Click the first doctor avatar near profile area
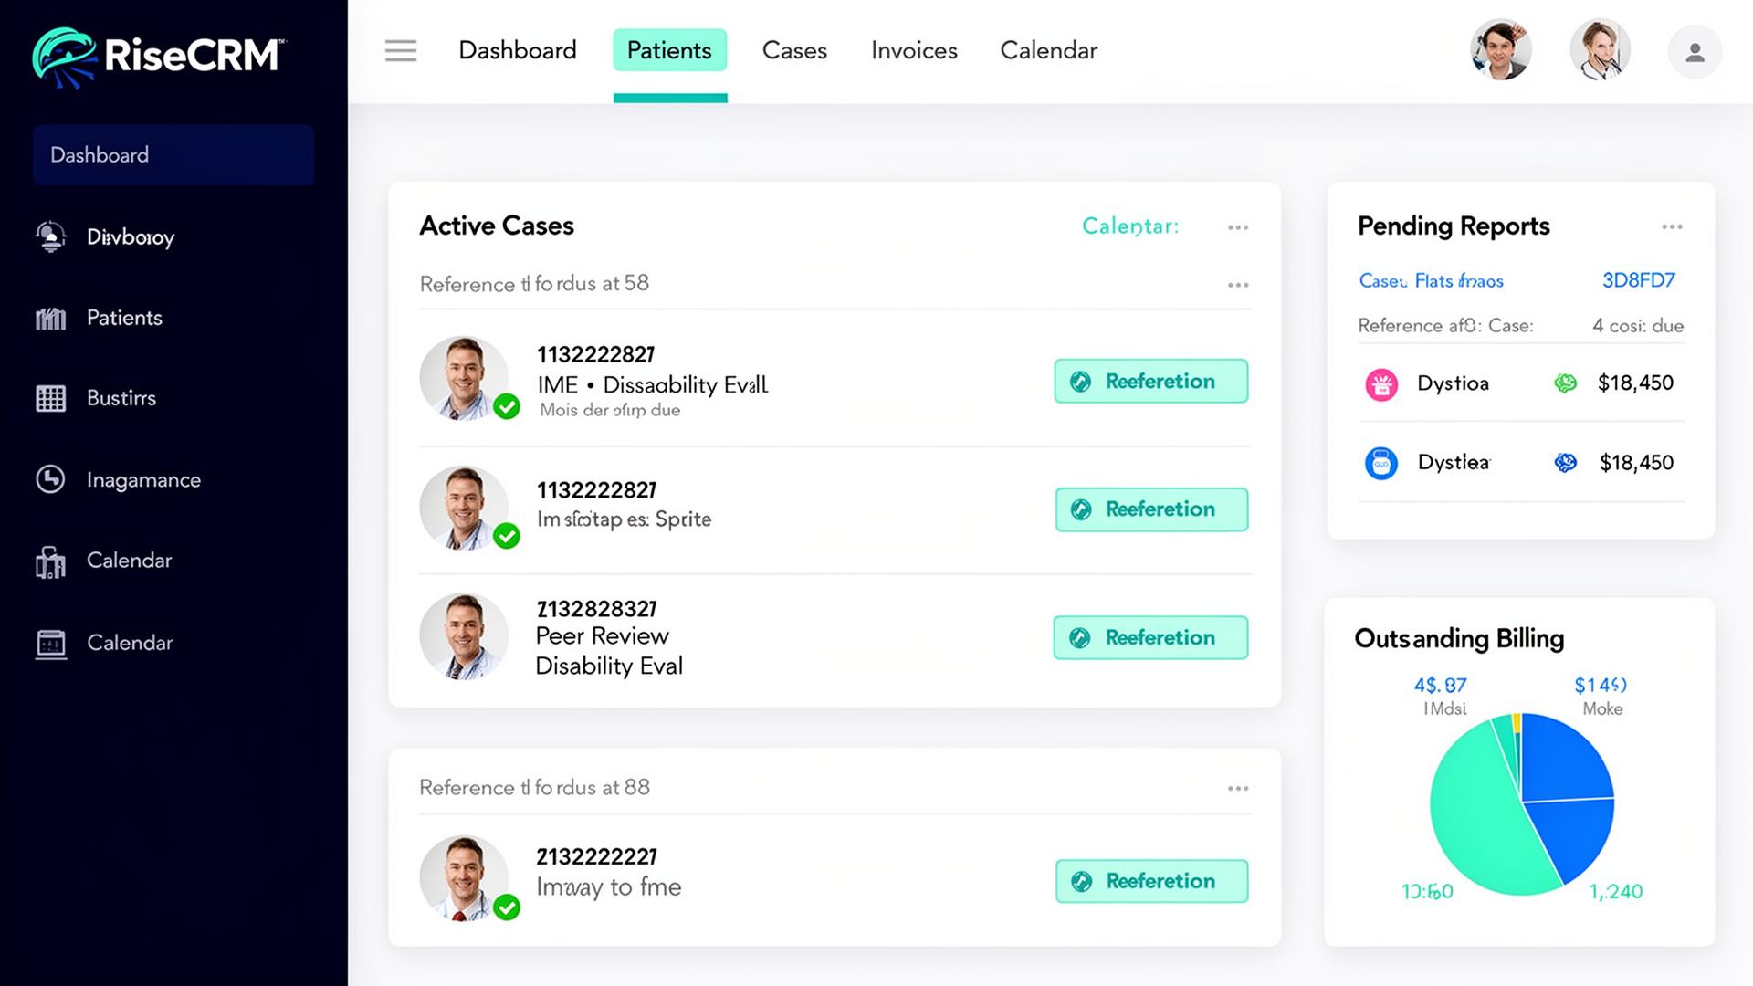This screenshot has width=1753, height=986. click(x=1500, y=50)
